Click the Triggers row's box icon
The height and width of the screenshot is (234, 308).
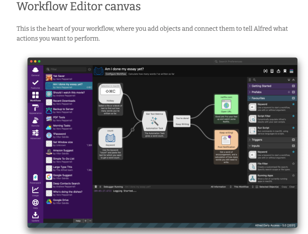tap(293, 140)
